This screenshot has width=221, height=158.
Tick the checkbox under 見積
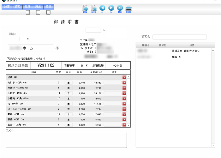click(28, 12)
